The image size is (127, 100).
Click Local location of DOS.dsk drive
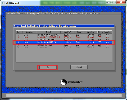point(26,42)
